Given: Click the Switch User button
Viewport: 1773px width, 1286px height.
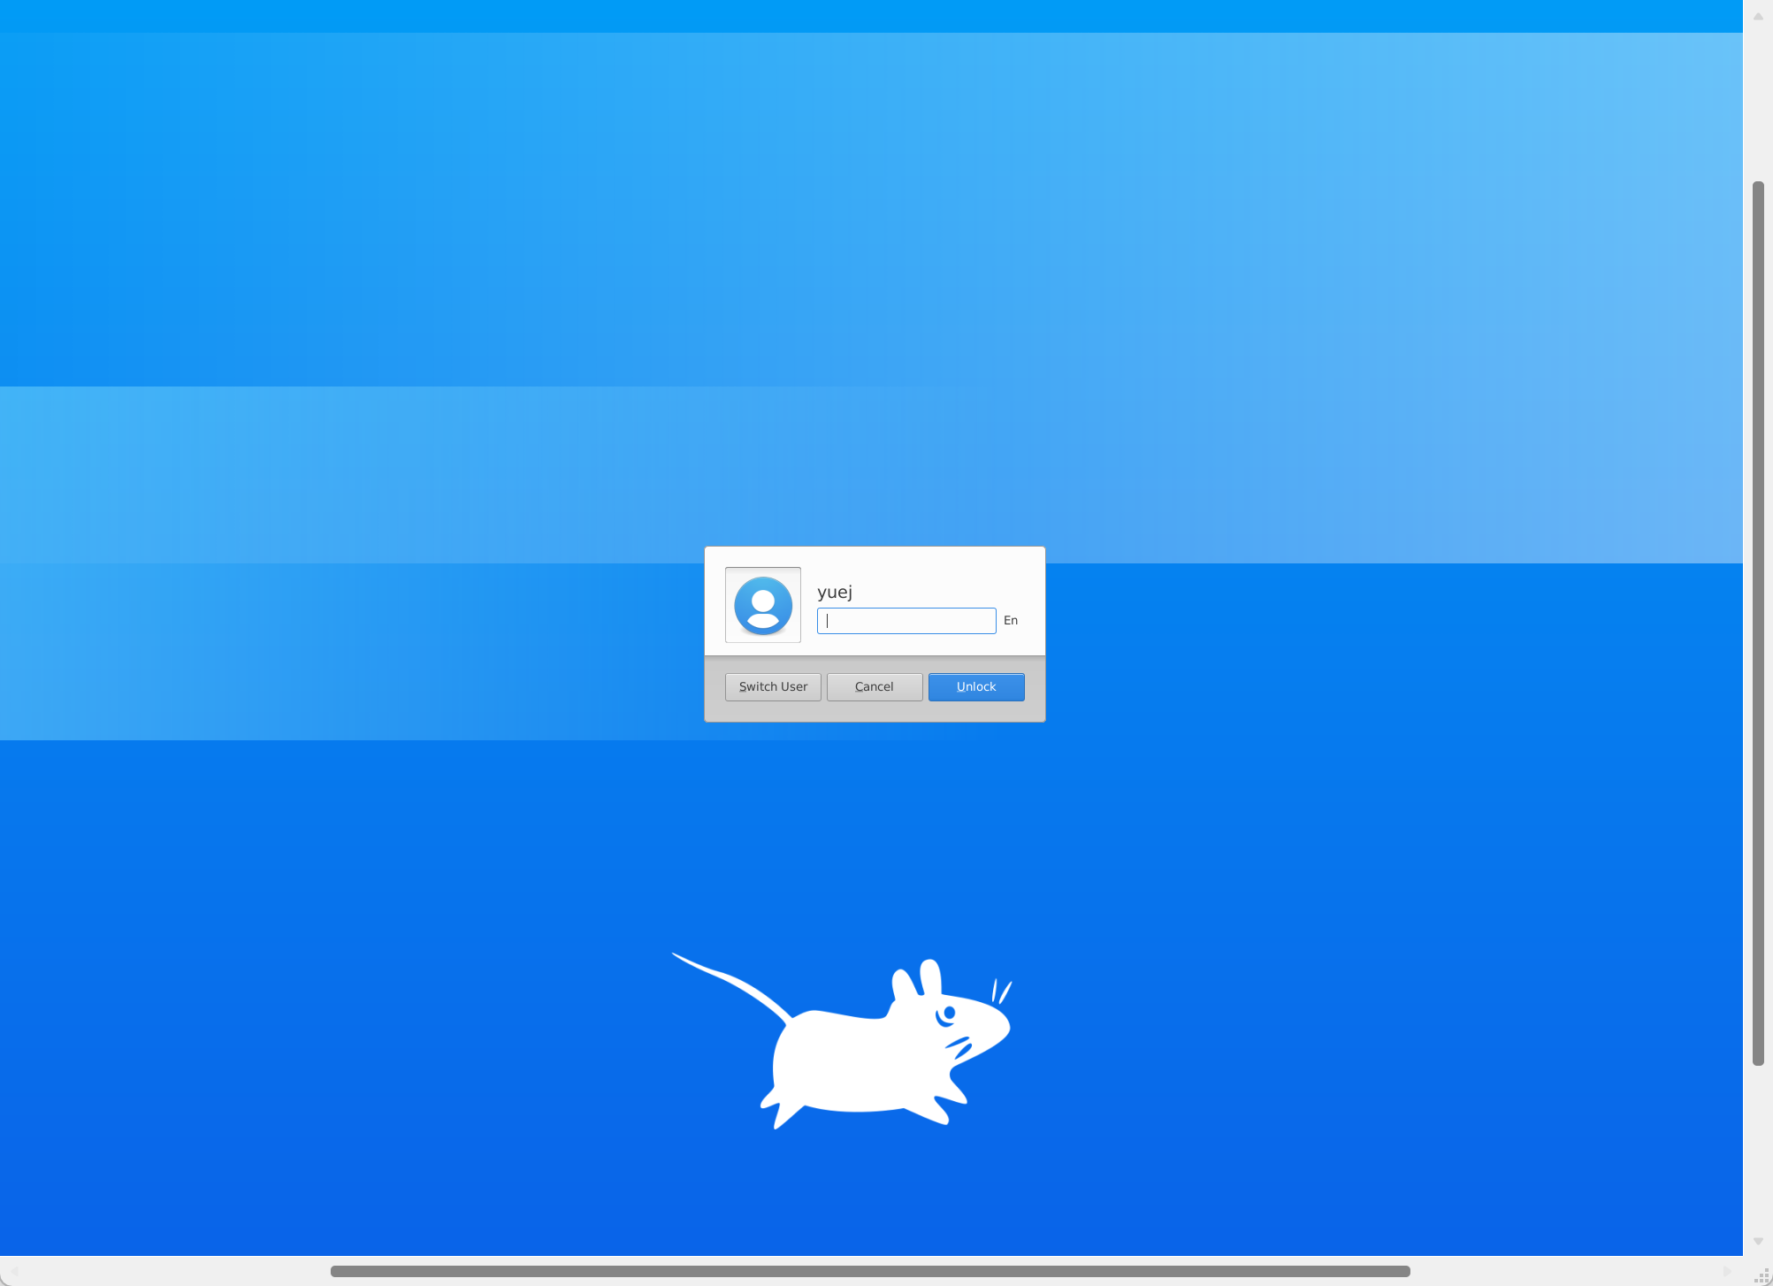Looking at the screenshot, I should pos(773,687).
